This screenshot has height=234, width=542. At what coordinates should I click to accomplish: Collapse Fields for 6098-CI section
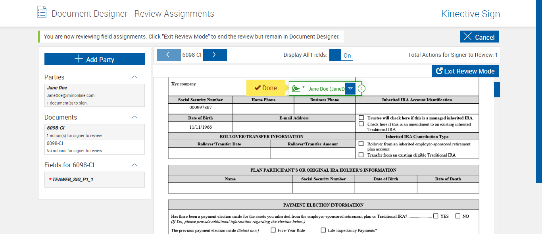(135, 165)
